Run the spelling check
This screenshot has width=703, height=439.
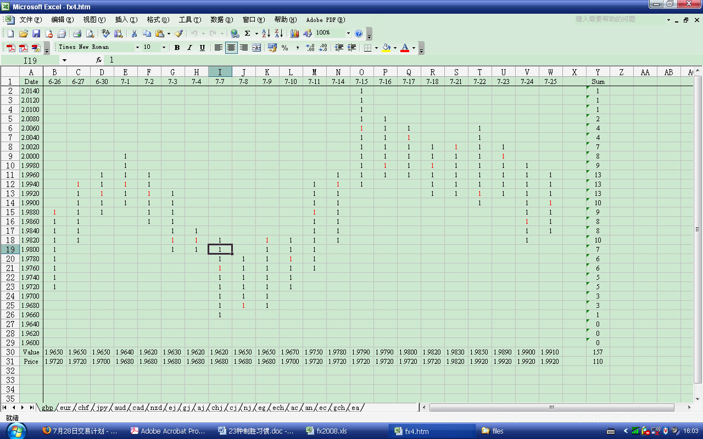point(106,33)
